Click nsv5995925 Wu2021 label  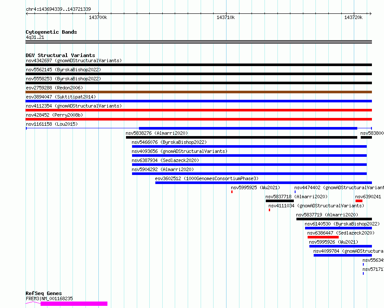tap(255, 187)
